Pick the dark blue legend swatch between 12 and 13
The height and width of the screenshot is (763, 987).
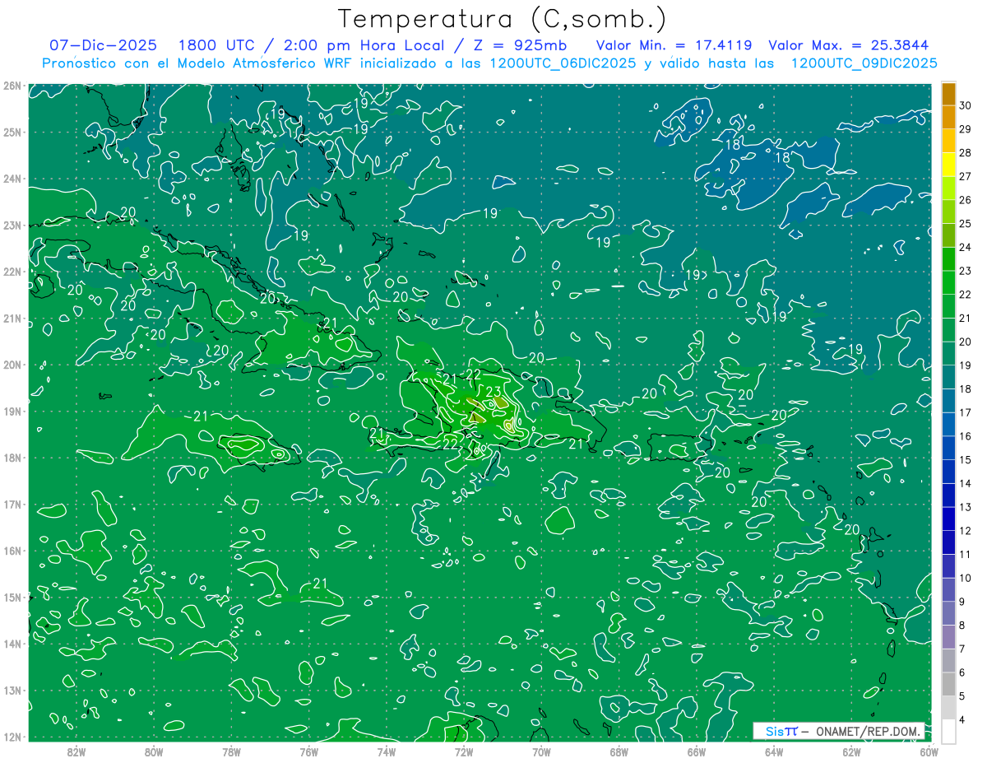948,519
